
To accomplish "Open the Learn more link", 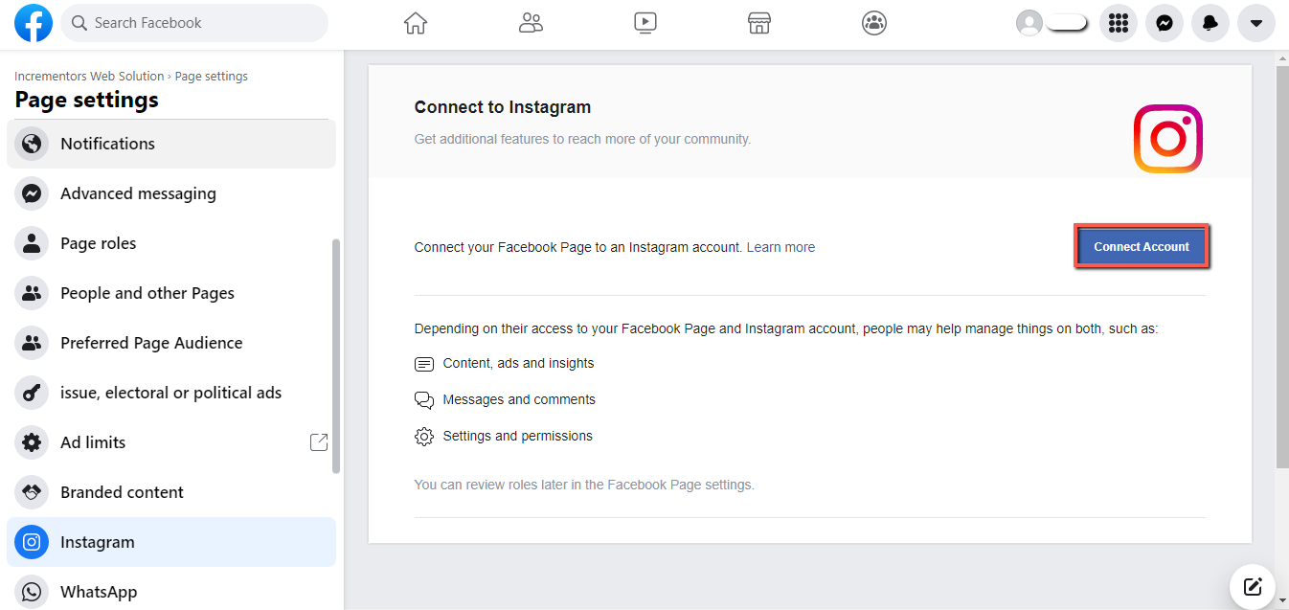I will [x=780, y=247].
